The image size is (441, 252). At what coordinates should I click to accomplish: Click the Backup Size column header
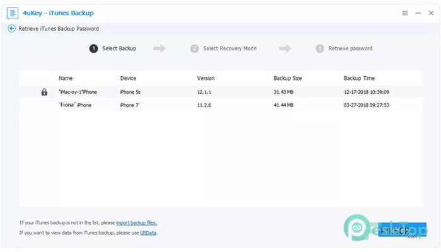pyautogui.click(x=287, y=78)
